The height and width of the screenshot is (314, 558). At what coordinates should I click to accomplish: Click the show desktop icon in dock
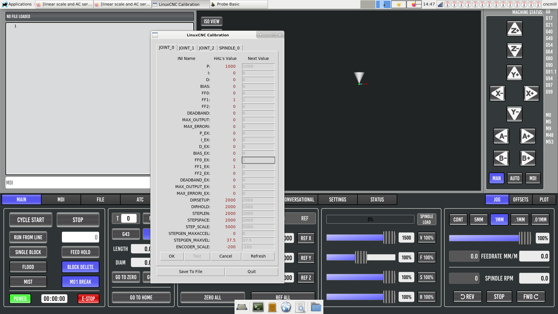point(242,307)
